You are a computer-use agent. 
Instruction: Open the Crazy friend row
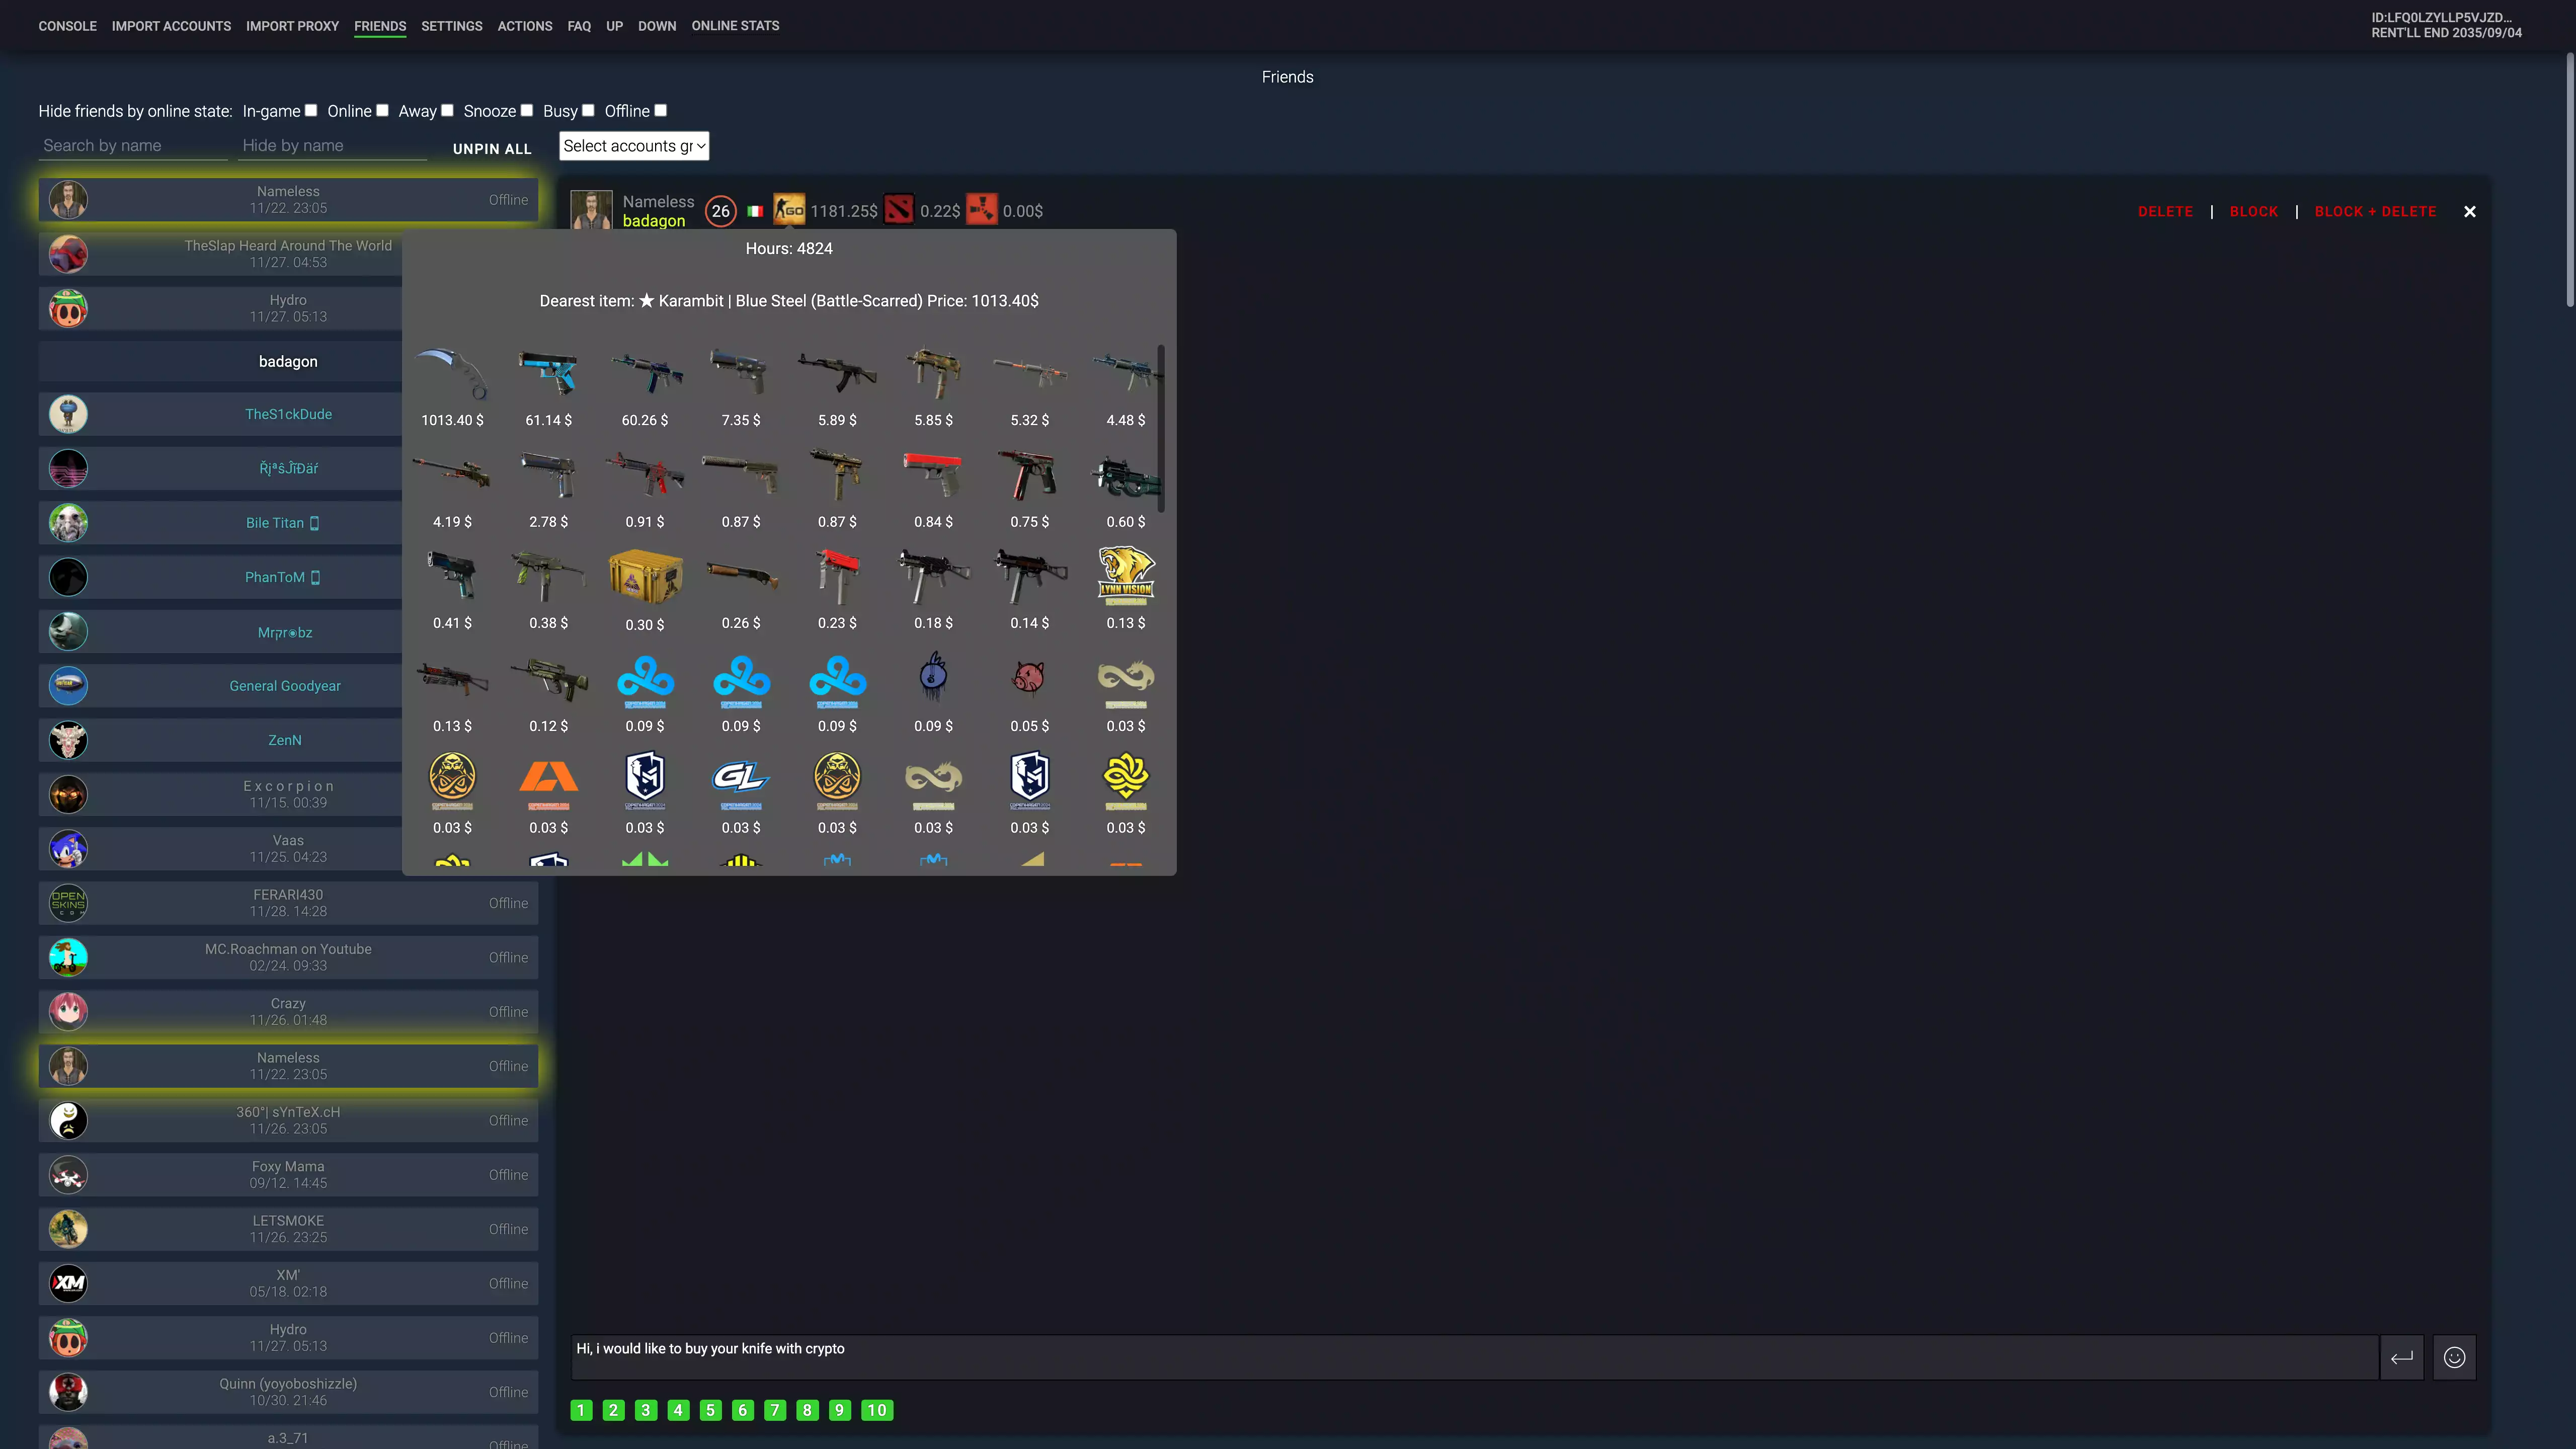pyautogui.click(x=288, y=1012)
